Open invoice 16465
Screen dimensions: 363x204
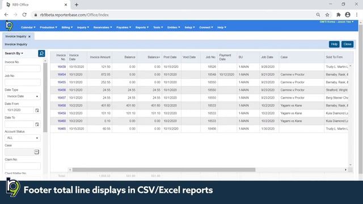point(62,129)
